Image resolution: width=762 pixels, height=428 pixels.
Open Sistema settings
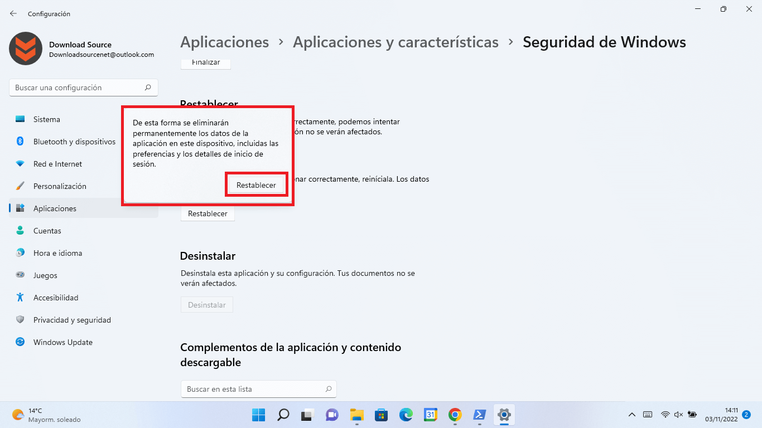coord(84,119)
